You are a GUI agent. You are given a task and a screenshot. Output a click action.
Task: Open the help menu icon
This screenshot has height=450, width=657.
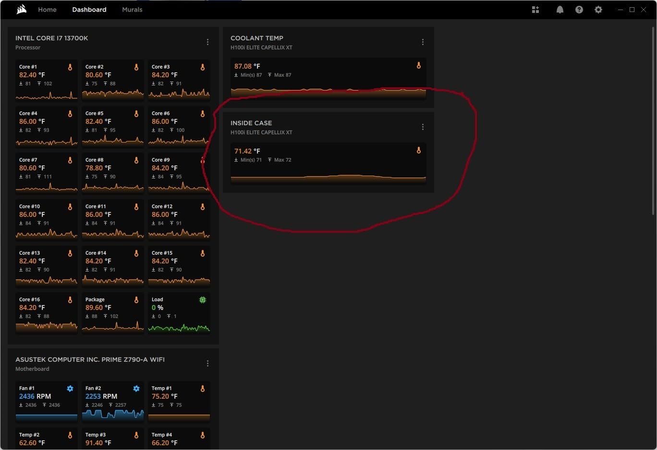point(579,10)
